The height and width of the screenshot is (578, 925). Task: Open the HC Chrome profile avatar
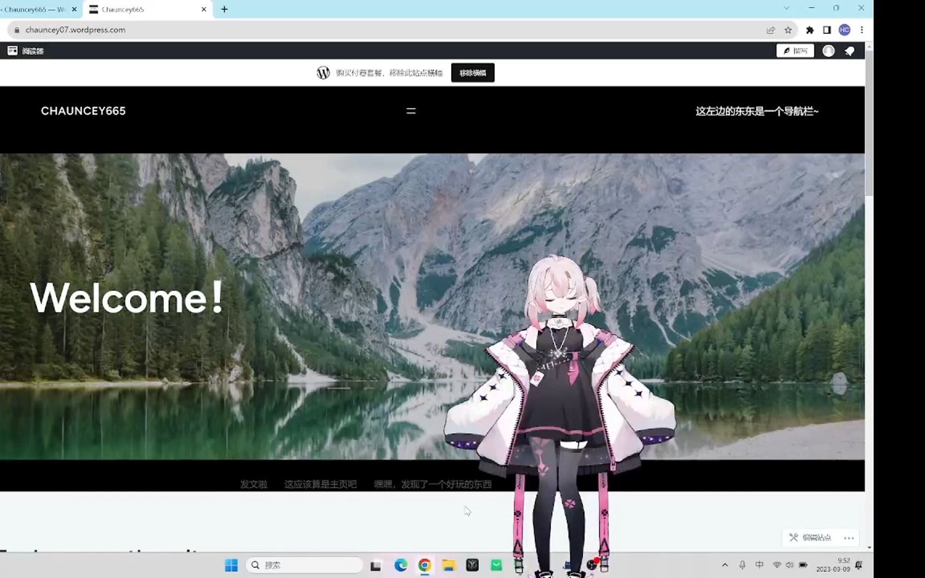(x=845, y=30)
